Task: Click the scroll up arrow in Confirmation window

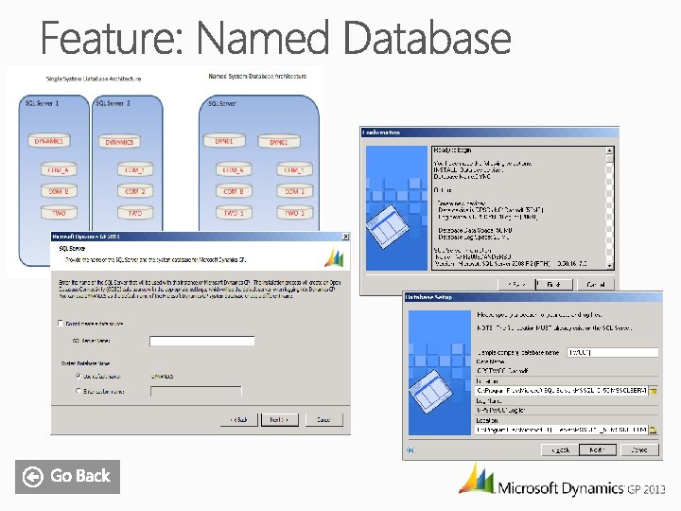Action: (610, 150)
